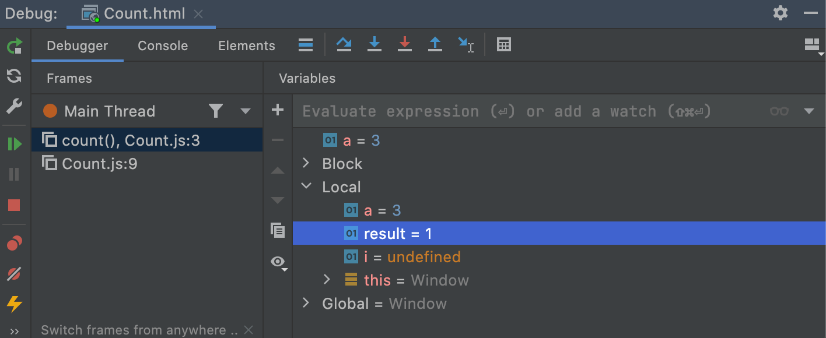Screen dimensions: 826x338
Task: Click the Step Into icon
Action: [374, 45]
